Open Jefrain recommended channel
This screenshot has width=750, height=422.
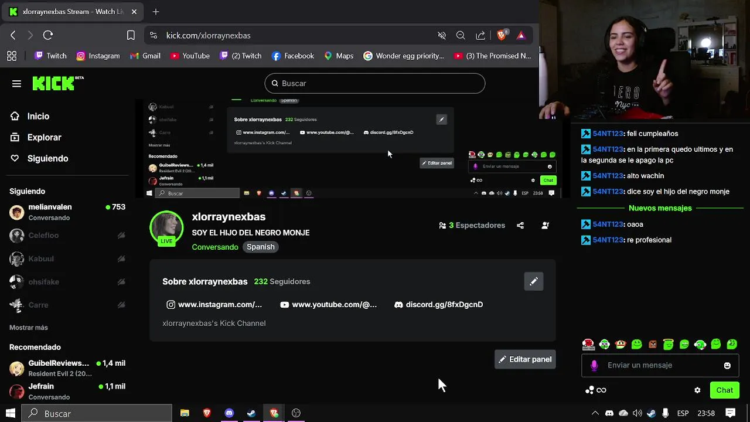tap(68, 391)
